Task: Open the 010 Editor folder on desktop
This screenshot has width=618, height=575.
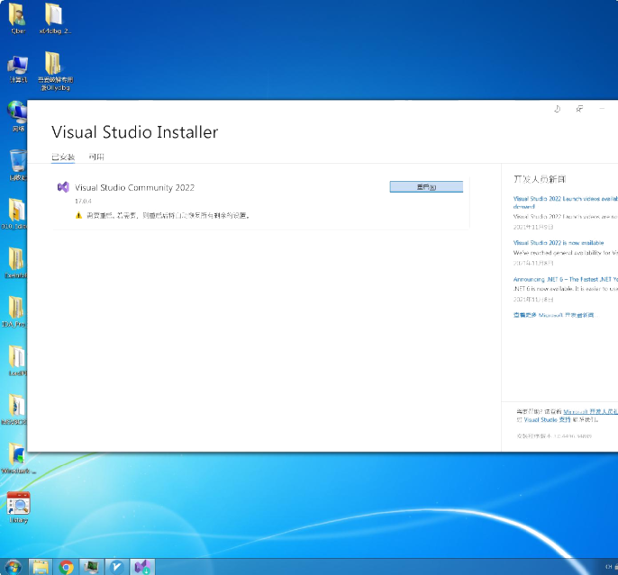Action: (x=15, y=213)
